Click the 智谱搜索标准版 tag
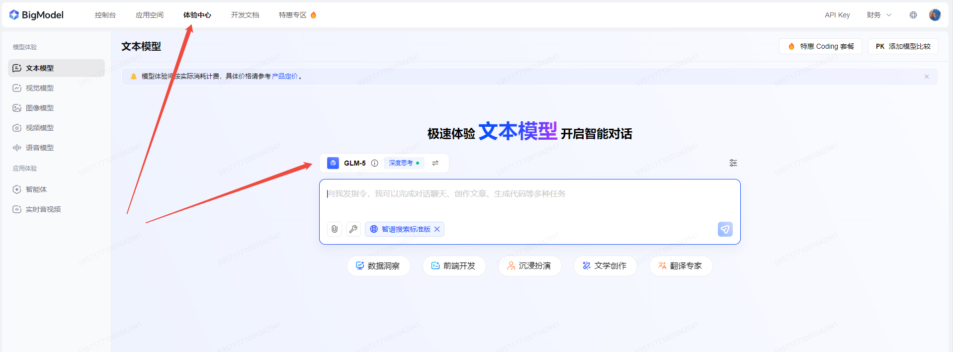The image size is (953, 352). click(406, 229)
